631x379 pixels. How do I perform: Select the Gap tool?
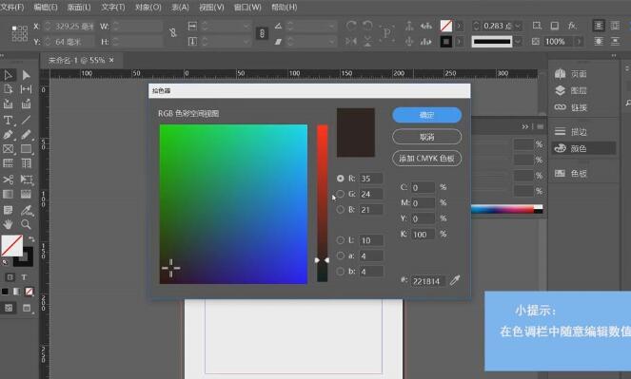click(26, 89)
